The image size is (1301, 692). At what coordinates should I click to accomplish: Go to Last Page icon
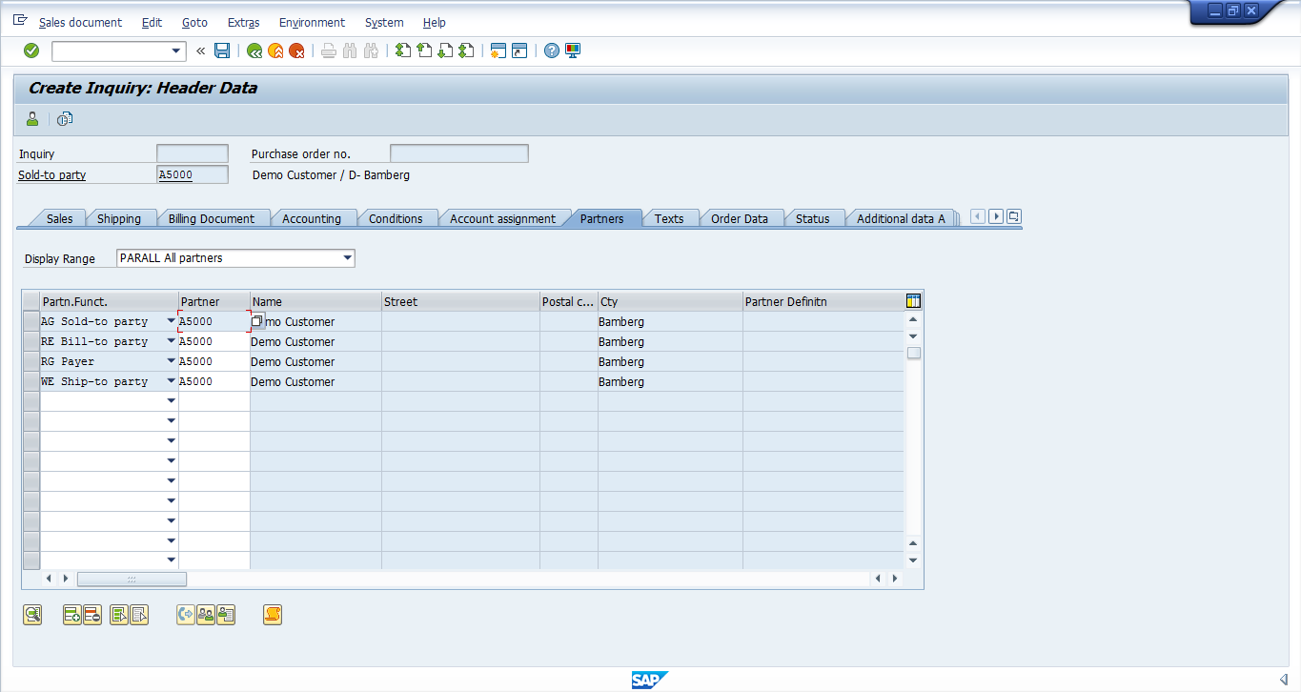pos(466,51)
